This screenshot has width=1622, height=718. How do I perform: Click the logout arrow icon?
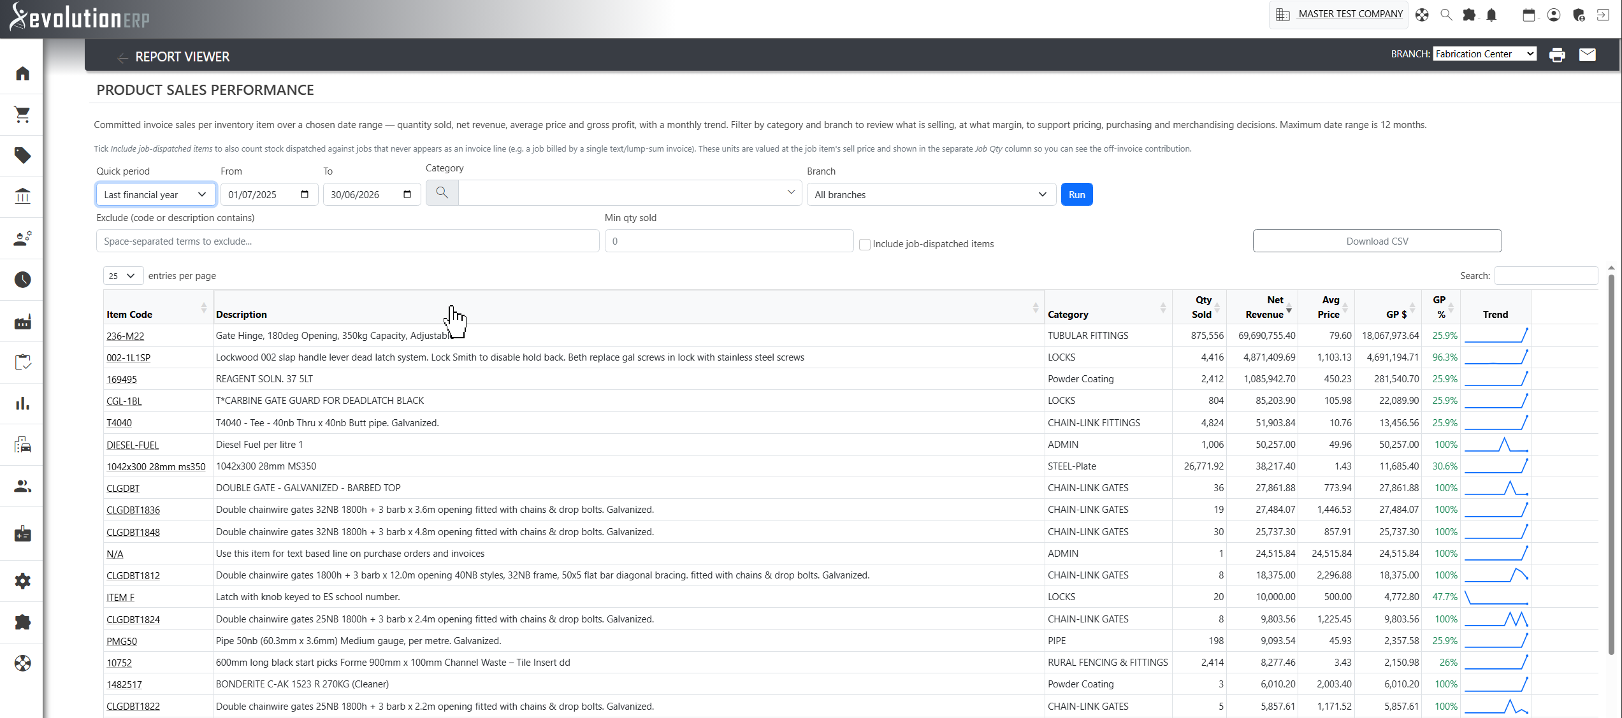(x=1603, y=15)
